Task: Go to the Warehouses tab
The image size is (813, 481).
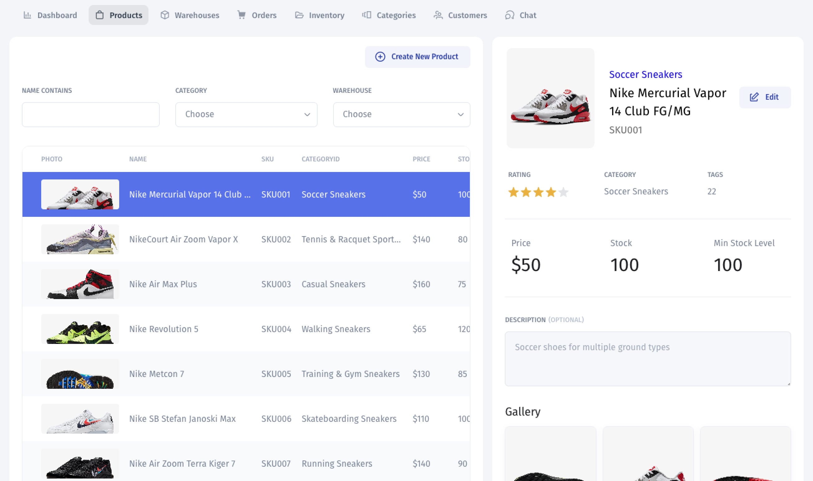Action: (x=190, y=15)
